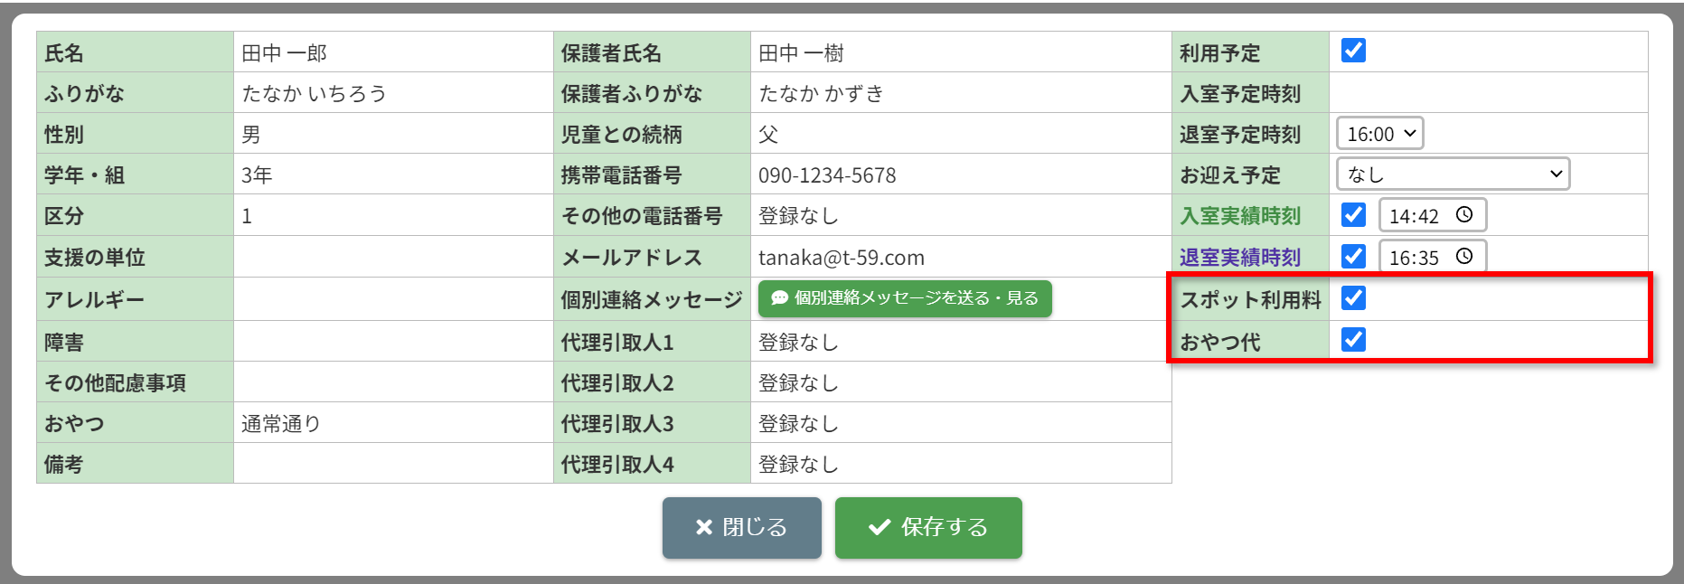The width and height of the screenshot is (1684, 584).
Task: Click the checkmark icon on the 保存する button
Action: click(879, 527)
